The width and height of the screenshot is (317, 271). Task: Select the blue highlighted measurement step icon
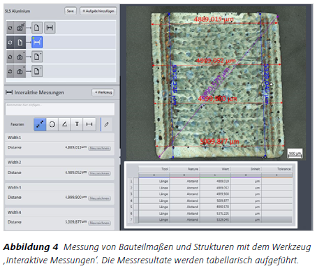(37, 42)
